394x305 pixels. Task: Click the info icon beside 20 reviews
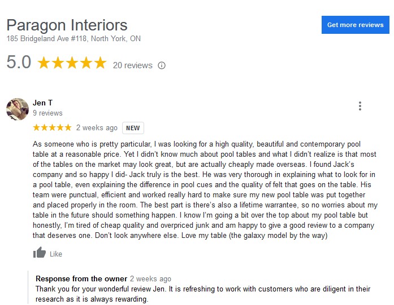pos(162,65)
